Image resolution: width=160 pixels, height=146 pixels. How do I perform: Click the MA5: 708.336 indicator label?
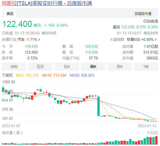point(27,75)
